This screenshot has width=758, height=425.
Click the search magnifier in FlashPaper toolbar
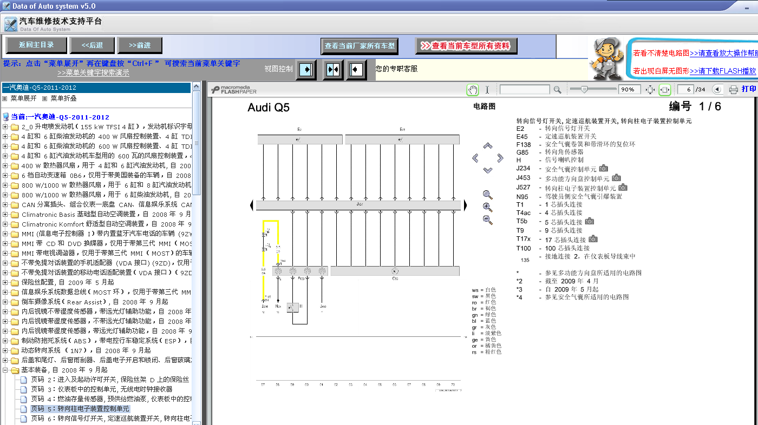[x=558, y=90]
